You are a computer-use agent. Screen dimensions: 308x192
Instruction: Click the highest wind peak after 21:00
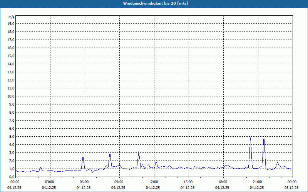[264, 137]
